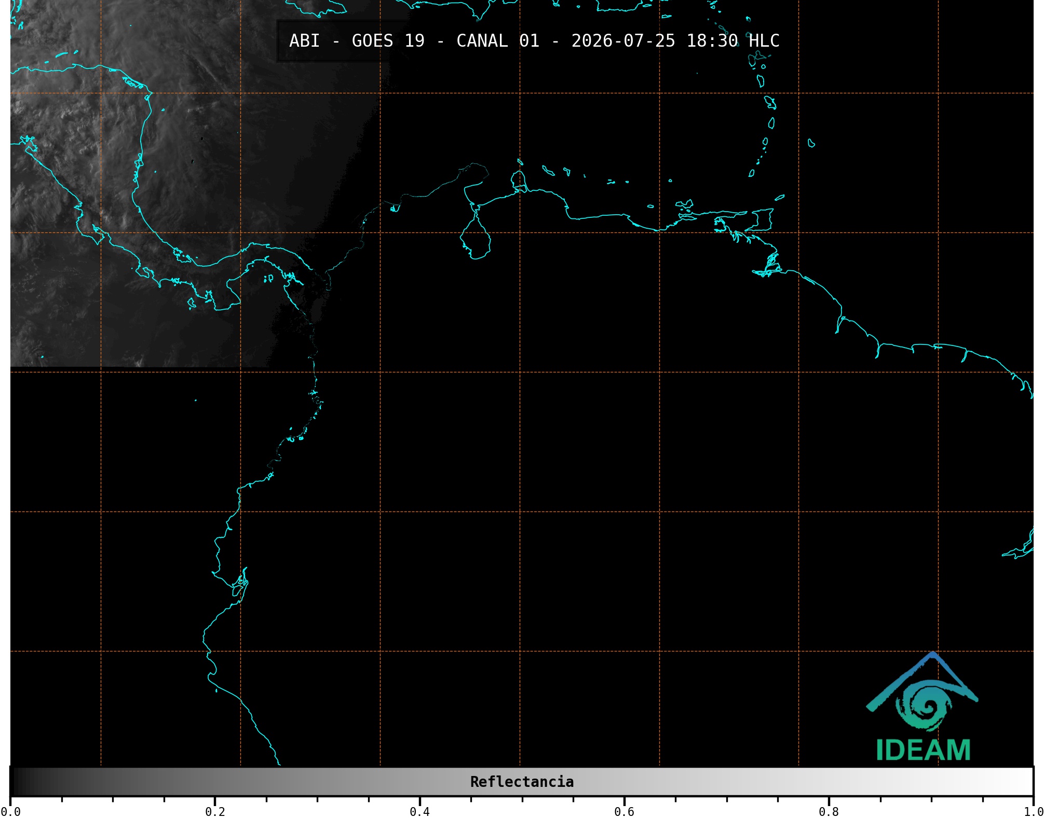Click the 0.8 colorbar tick label
Screen dimensions: 1044x818
point(829,812)
